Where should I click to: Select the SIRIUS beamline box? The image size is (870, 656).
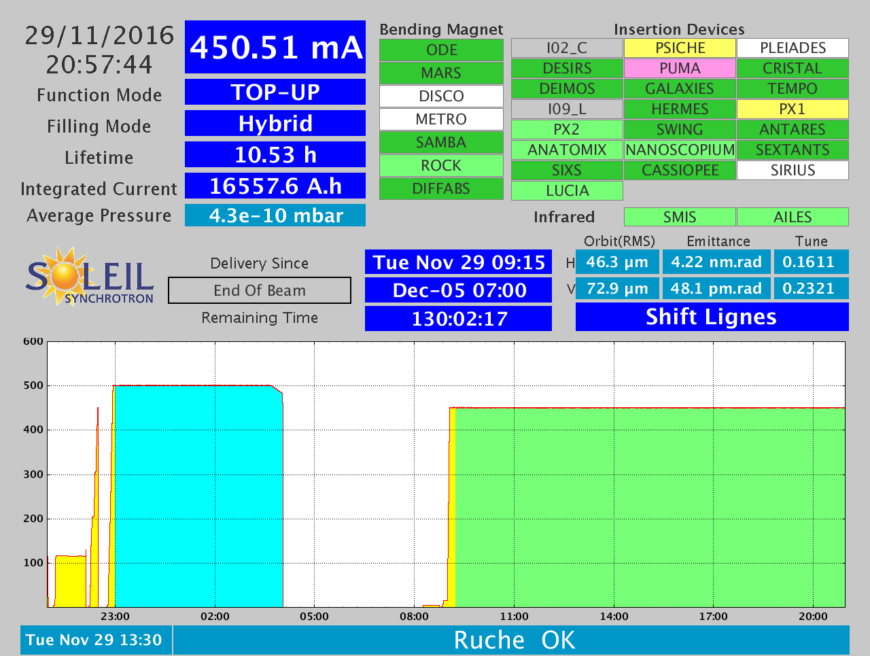(793, 171)
